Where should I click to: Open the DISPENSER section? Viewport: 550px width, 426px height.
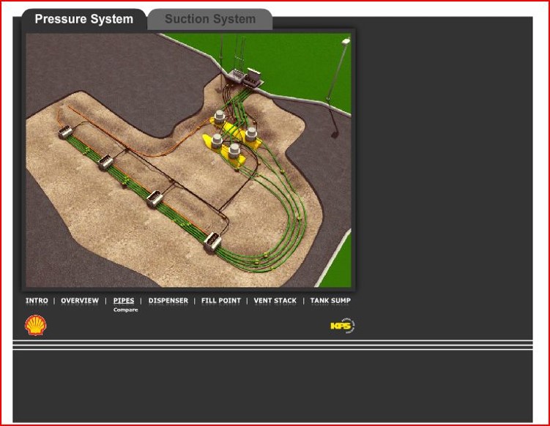point(168,301)
